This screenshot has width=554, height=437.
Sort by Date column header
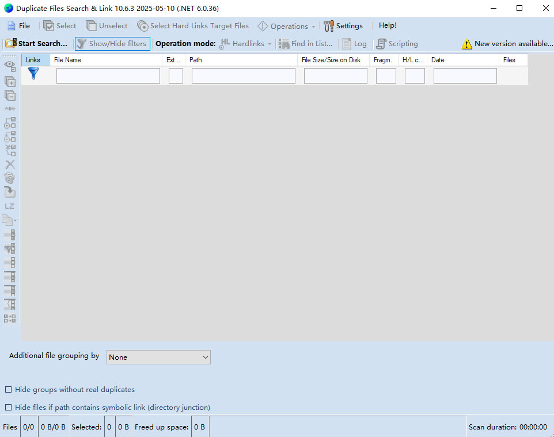(x=463, y=60)
